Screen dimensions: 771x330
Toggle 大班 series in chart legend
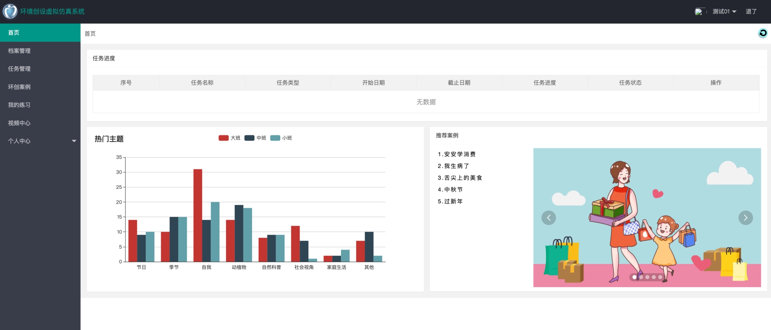pos(229,138)
